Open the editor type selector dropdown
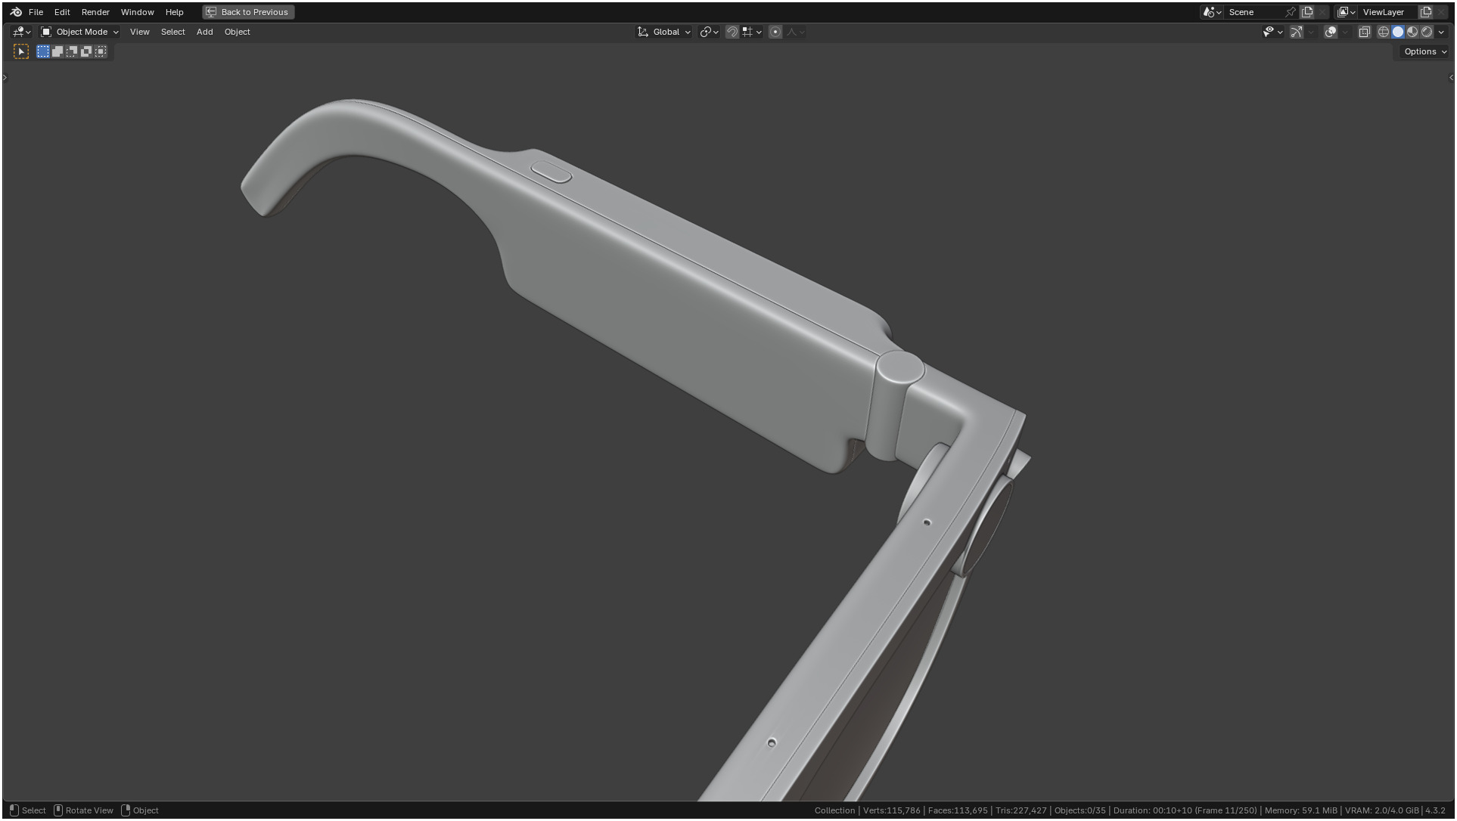Viewport: 1457px width, 821px height. point(21,32)
